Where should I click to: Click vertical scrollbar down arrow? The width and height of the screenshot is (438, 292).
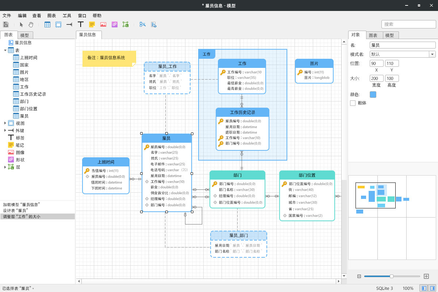(344, 276)
